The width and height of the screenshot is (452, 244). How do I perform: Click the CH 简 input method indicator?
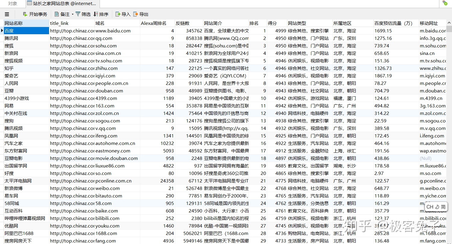coord(436,207)
